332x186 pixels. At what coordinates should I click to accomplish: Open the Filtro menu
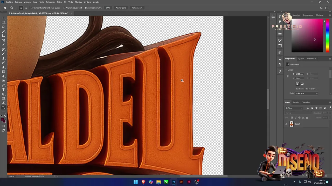tap(59, 2)
